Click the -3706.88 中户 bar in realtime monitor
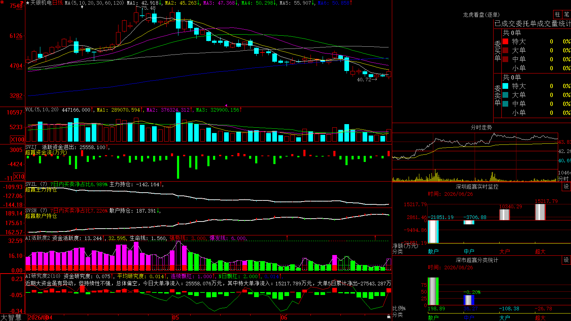This screenshot has height=321, width=571. 469,222
